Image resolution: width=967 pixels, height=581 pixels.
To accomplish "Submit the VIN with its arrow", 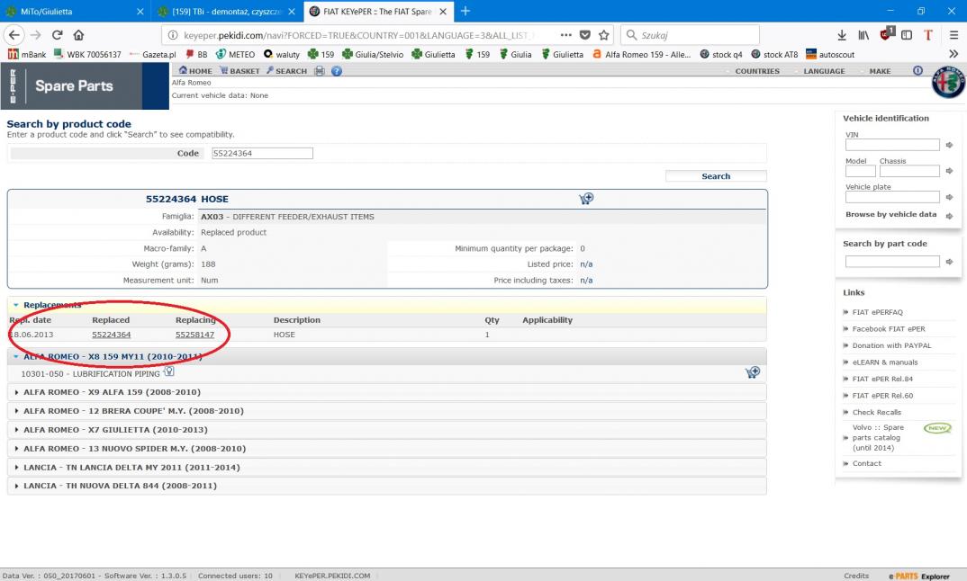I will 949,145.
